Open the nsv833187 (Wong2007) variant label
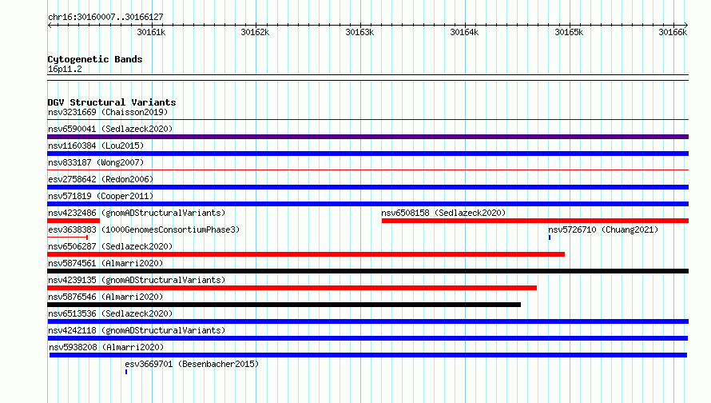The height and width of the screenshot is (403, 711). pos(96,162)
